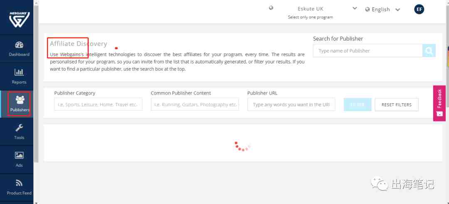449x204 pixels.
Task: Click the globe icon beside Eskute UK
Action: coord(271,8)
